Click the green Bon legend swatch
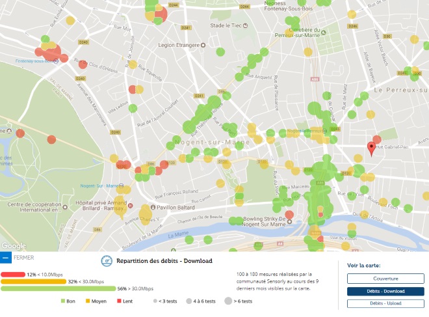Screen dimensions: 429x317 (x=64, y=301)
